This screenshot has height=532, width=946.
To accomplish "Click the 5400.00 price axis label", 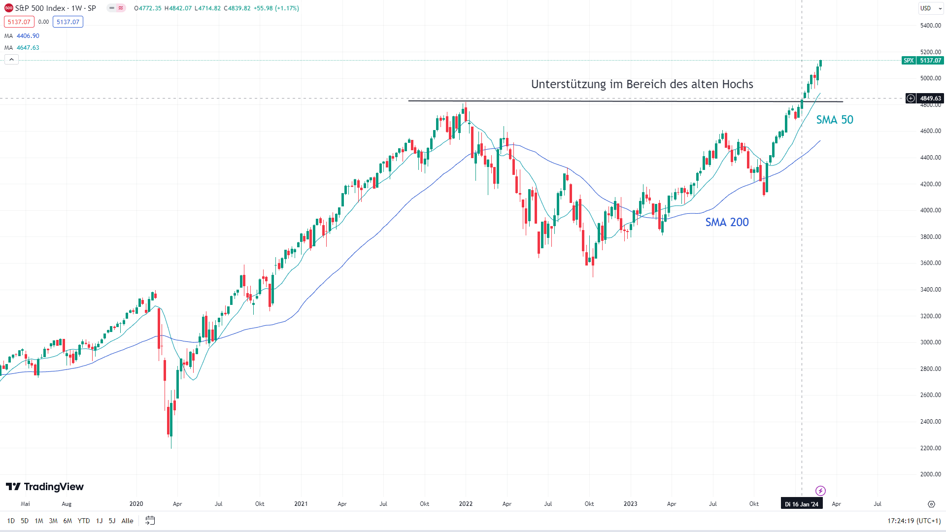I will pyautogui.click(x=930, y=26).
